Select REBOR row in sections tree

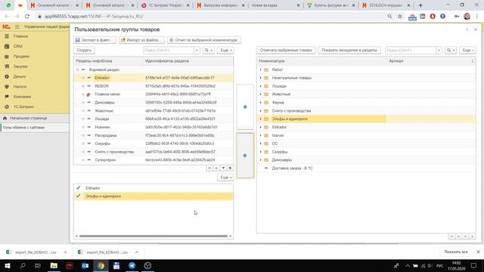[x=154, y=86]
